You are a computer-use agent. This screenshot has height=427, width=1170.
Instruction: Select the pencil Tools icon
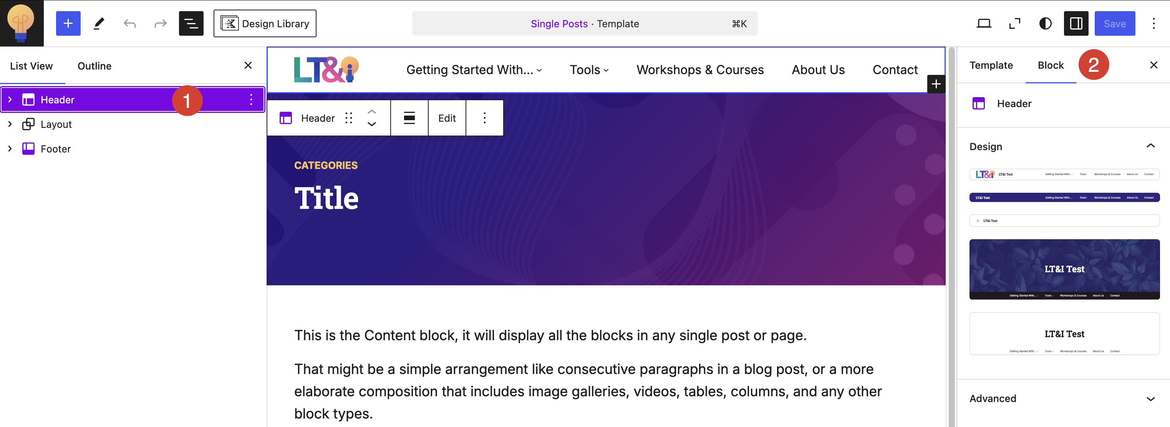tap(99, 24)
